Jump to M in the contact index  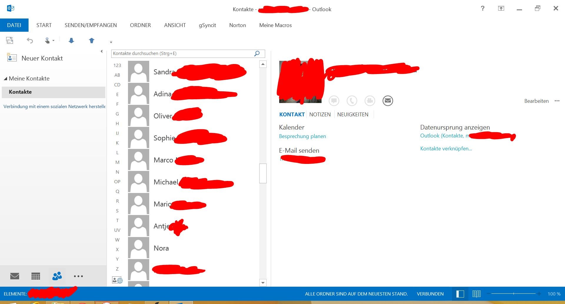click(117, 162)
